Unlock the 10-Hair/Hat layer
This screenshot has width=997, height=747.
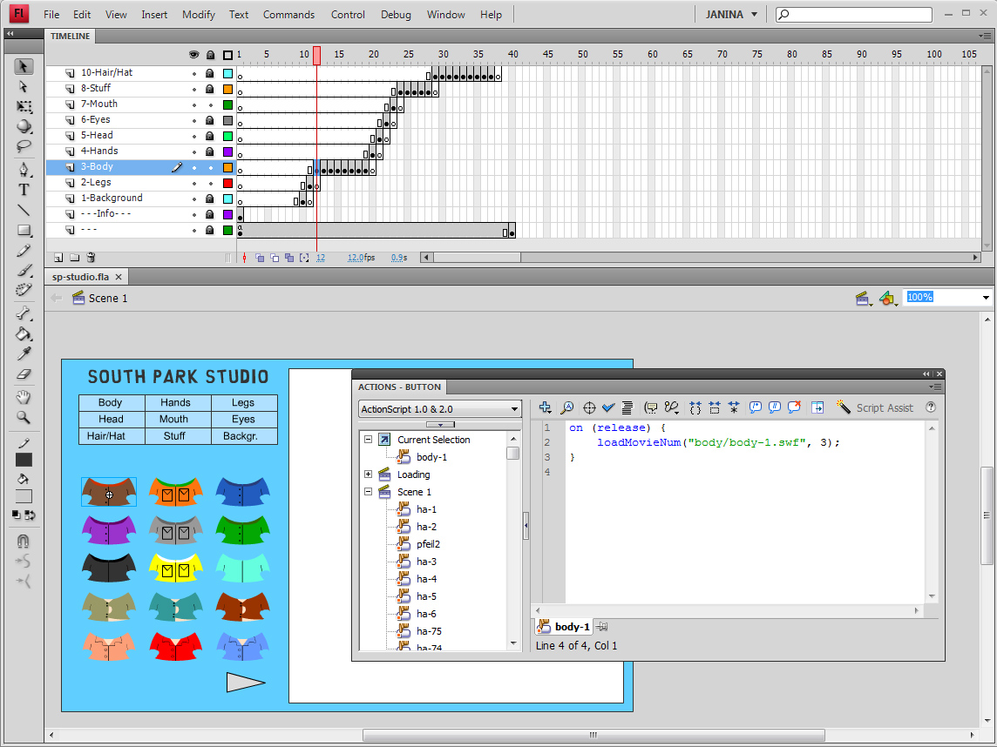click(x=210, y=73)
